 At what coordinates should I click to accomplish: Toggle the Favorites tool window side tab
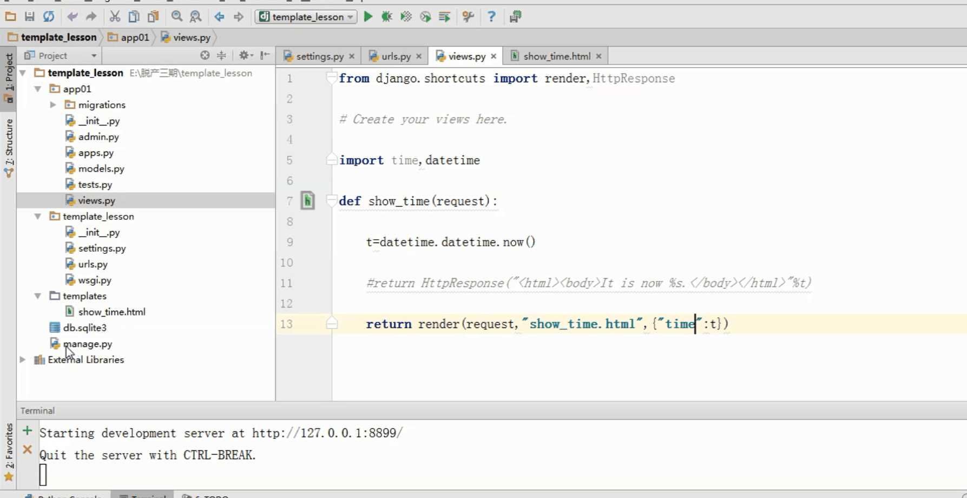click(9, 452)
